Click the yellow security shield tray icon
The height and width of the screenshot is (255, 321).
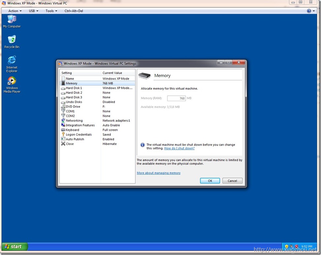286,246
